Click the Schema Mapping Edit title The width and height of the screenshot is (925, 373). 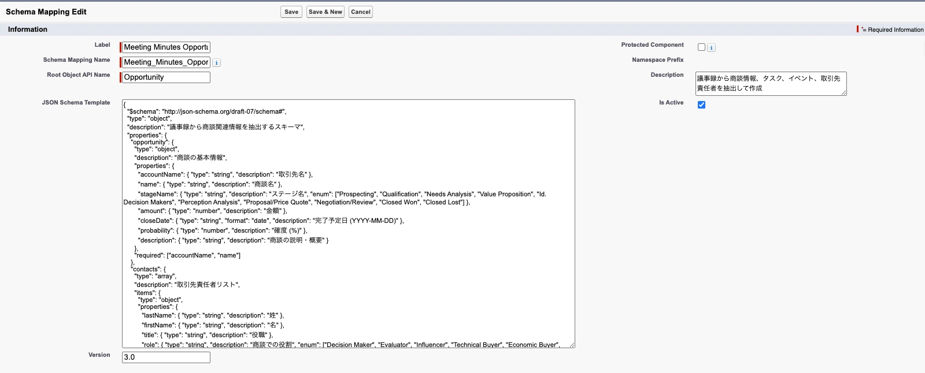tap(46, 12)
